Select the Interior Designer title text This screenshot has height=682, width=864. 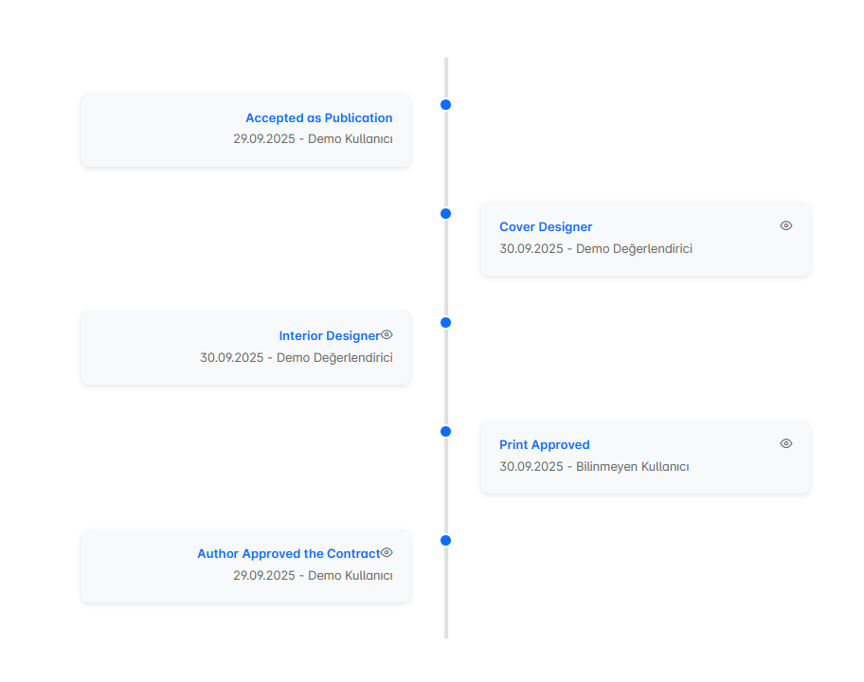point(329,336)
